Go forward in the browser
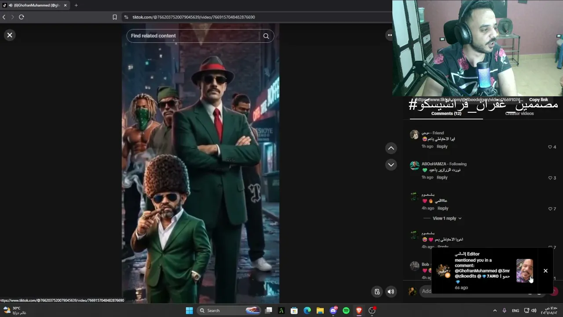Viewport: 563px width, 317px height. pos(12,17)
